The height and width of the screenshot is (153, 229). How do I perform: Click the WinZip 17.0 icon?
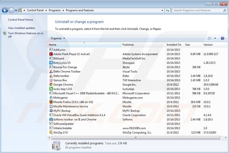coord(51,132)
